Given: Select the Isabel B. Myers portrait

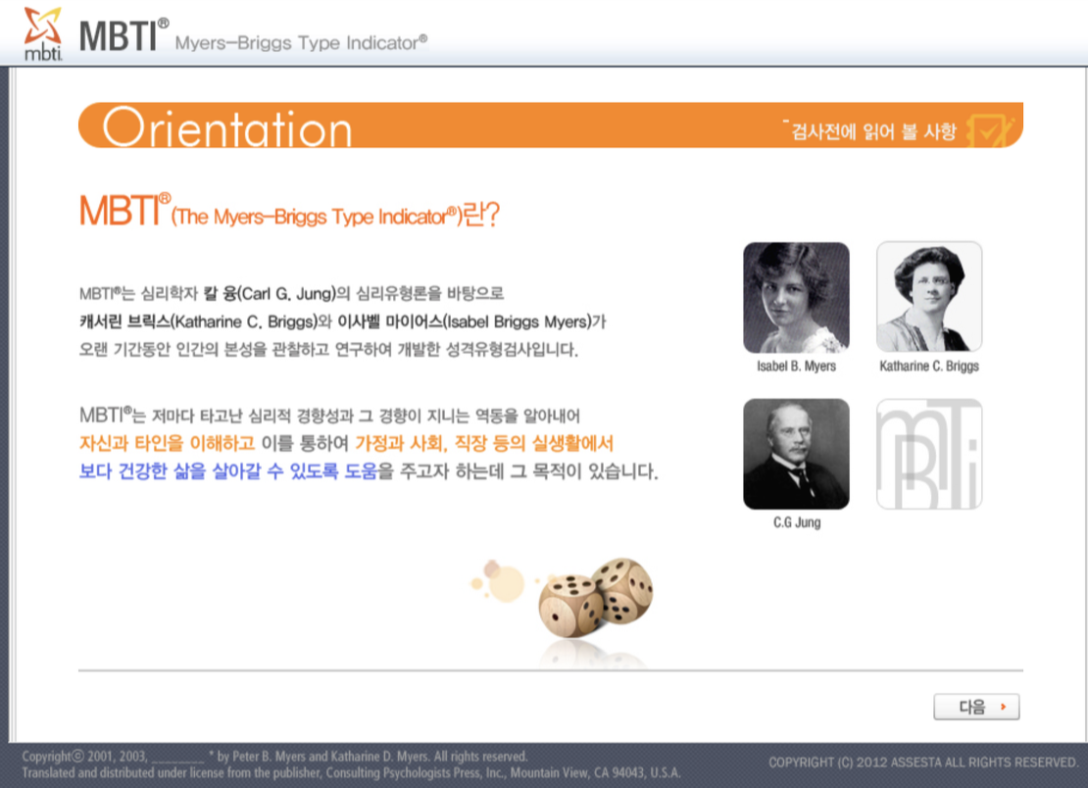Looking at the screenshot, I should click(x=796, y=298).
